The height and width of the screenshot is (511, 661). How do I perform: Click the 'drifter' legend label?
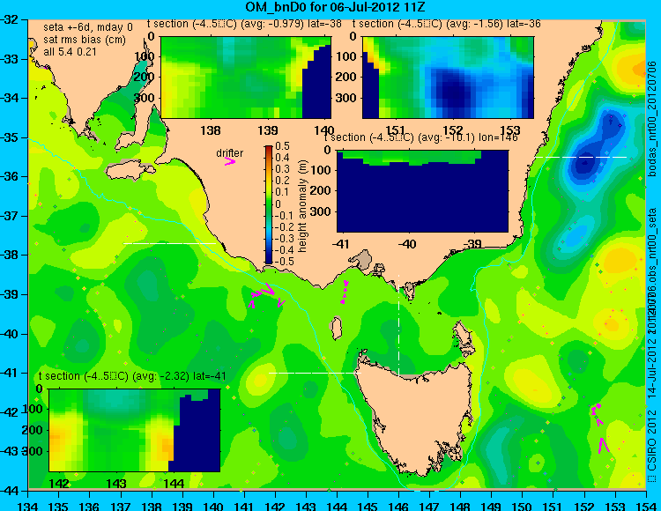(230, 153)
